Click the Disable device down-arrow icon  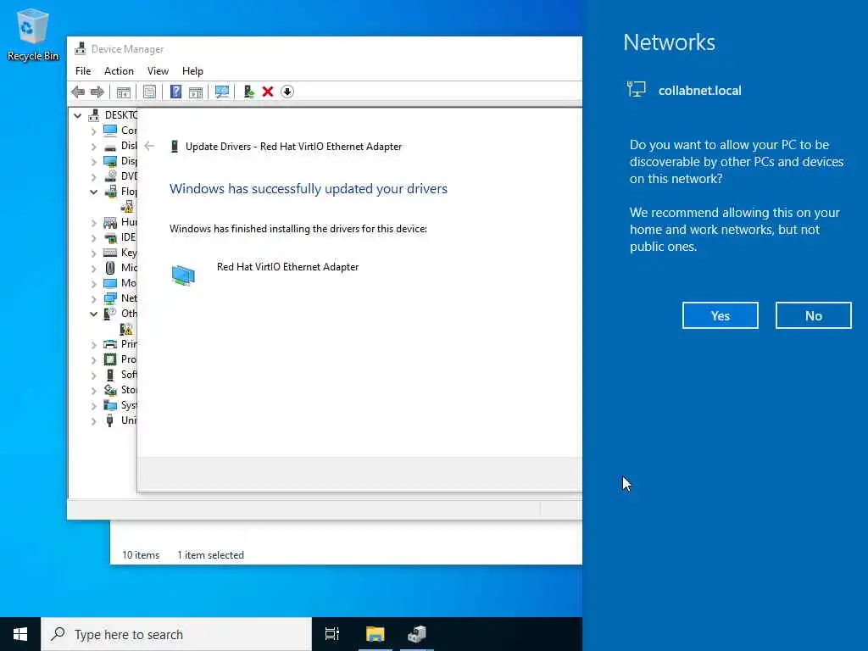pyautogui.click(x=287, y=92)
